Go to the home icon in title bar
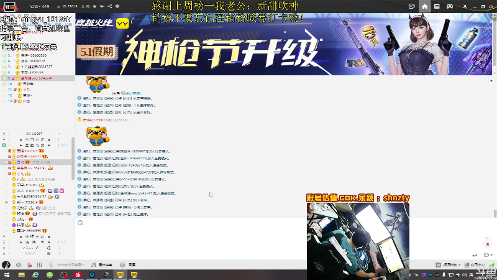 (425, 6)
